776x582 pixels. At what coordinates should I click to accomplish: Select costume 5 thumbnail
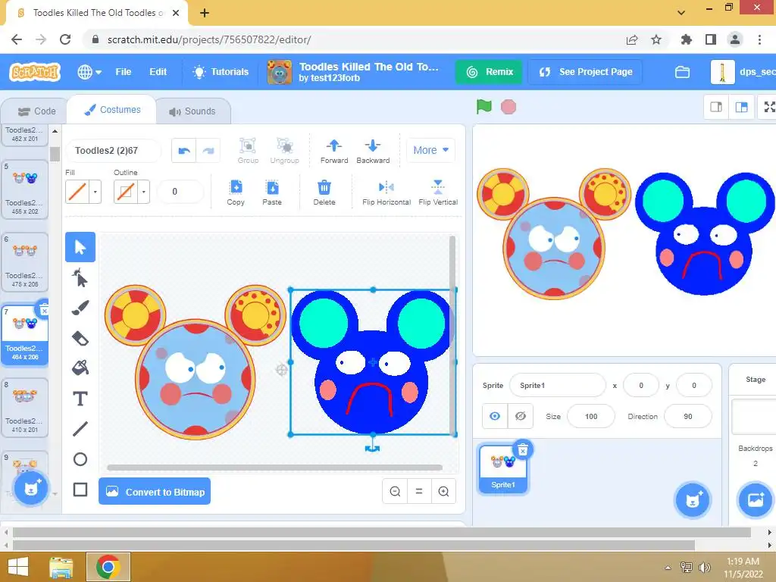coord(25,189)
